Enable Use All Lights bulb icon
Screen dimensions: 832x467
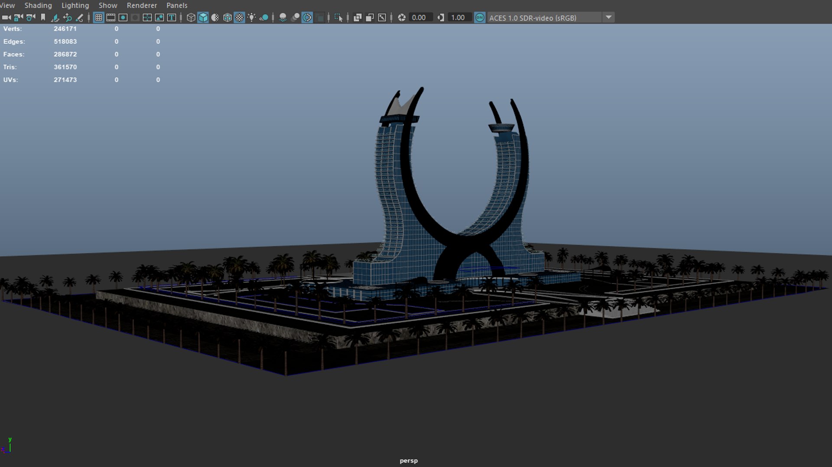tap(252, 18)
